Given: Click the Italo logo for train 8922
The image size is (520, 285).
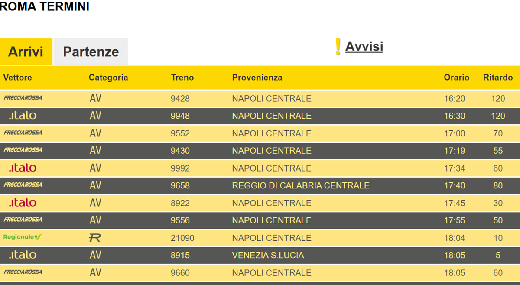Looking at the screenshot, I should click(x=23, y=203).
